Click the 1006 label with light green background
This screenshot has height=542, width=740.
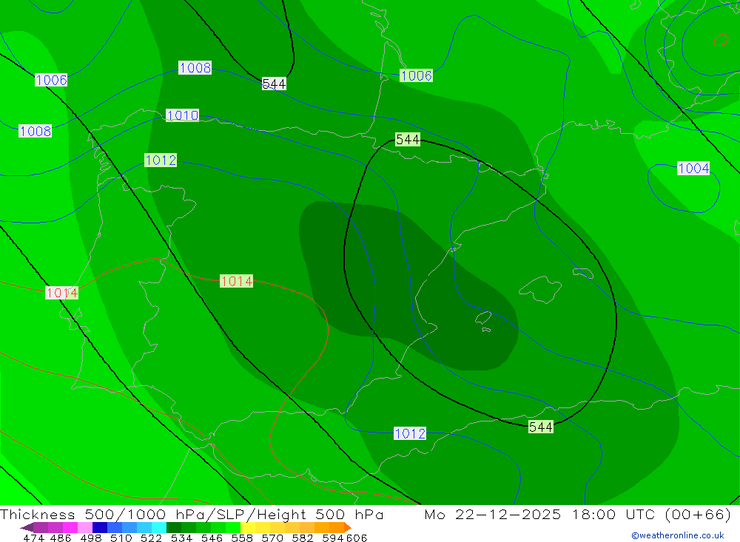pyautogui.click(x=416, y=75)
